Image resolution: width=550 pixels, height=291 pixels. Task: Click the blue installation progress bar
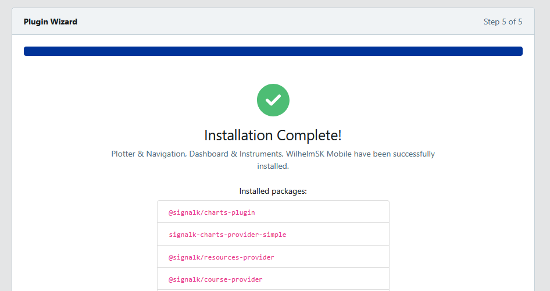[273, 51]
